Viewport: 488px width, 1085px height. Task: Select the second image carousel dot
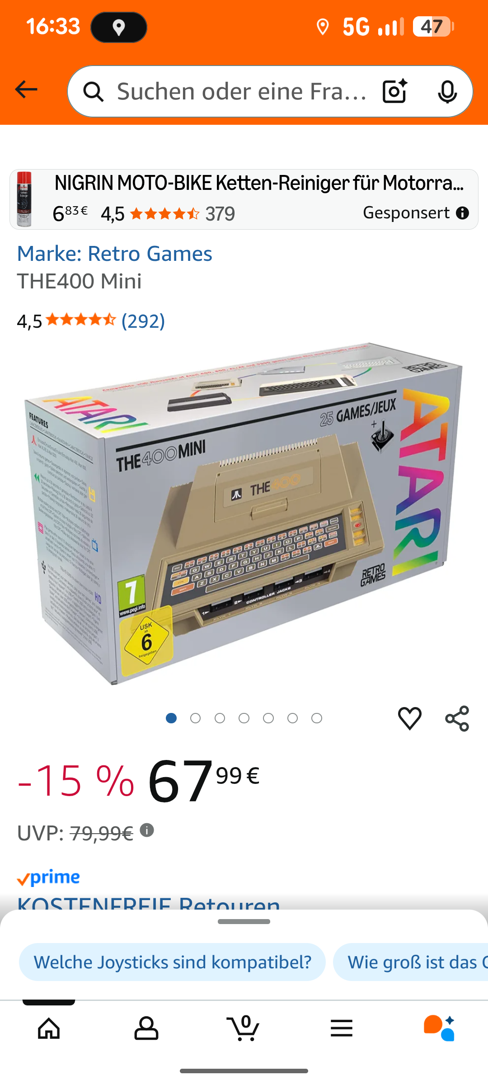tap(196, 718)
